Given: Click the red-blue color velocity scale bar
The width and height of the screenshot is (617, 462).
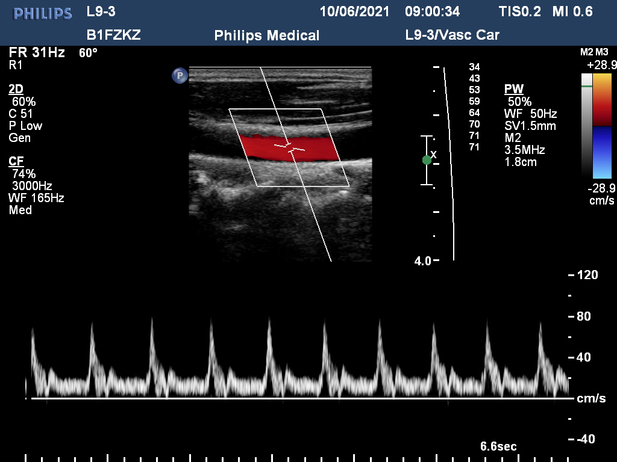Looking at the screenshot, I should [602, 126].
